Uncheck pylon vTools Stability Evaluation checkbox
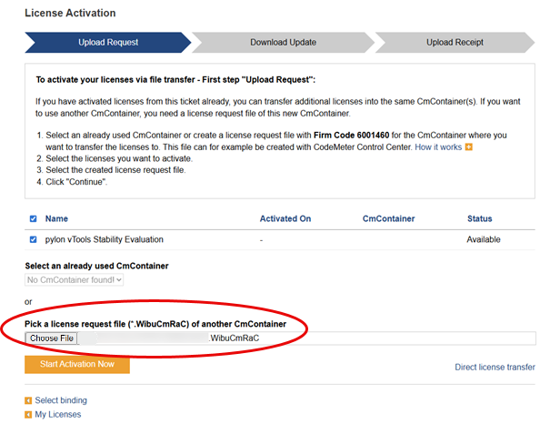 pyautogui.click(x=34, y=239)
